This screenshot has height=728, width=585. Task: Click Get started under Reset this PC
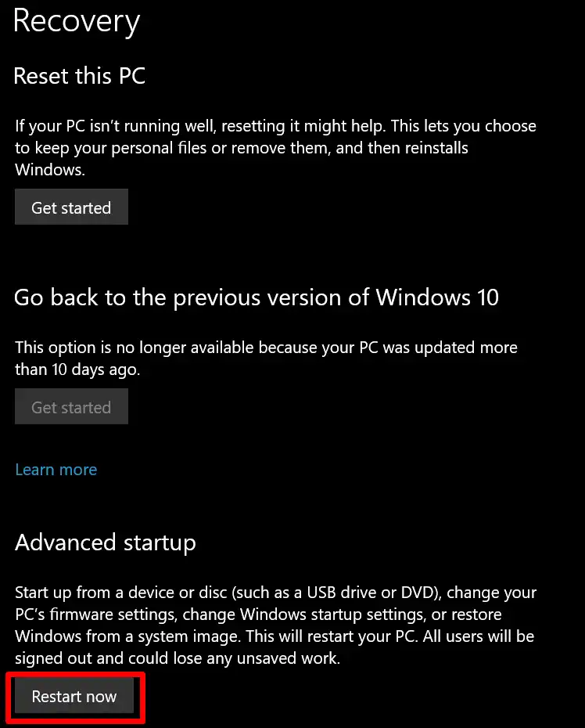click(71, 208)
